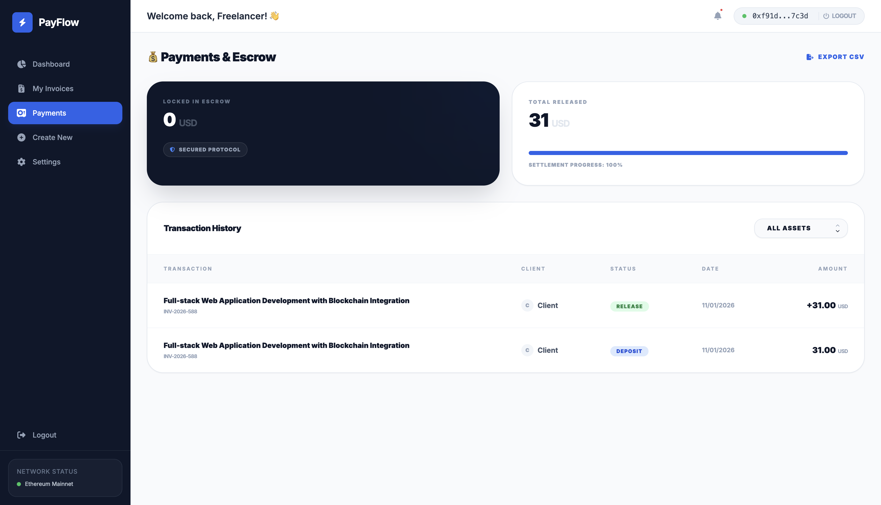Click the Dashboard pie chart icon
Image resolution: width=881 pixels, height=505 pixels.
coord(21,64)
